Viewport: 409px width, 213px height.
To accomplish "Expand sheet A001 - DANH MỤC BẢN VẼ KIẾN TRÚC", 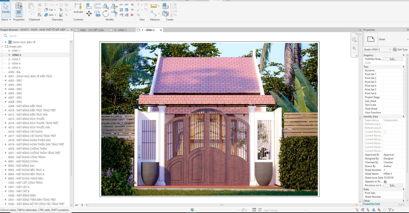I will (x=5, y=76).
